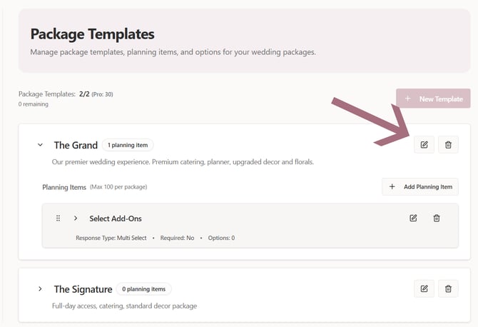Collapse The Grand package section
Image resolution: width=478 pixels, height=327 pixels.
[40, 145]
